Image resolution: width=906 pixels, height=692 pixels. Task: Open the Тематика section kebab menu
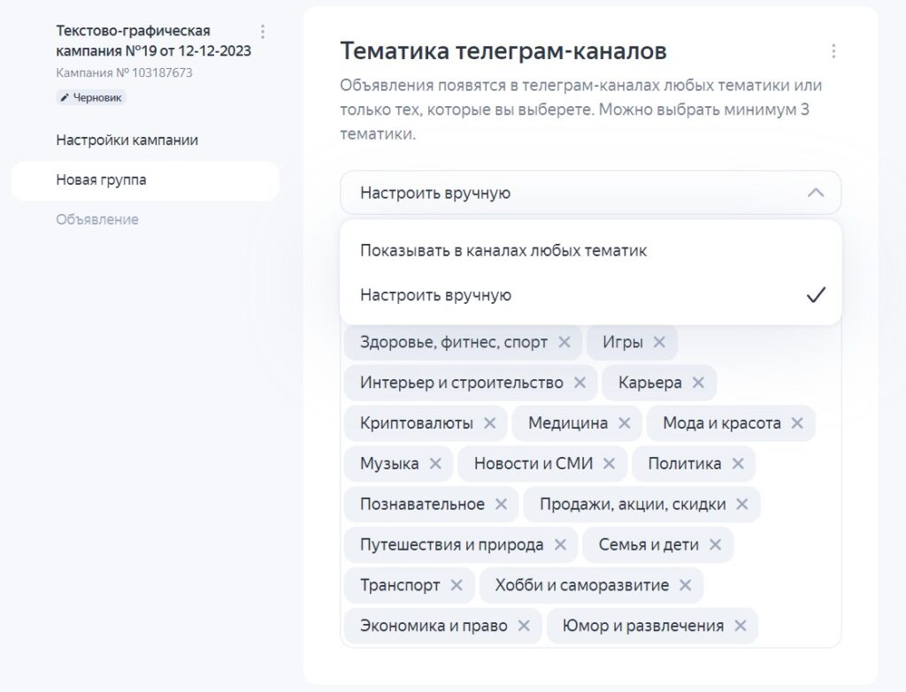pyautogui.click(x=833, y=51)
